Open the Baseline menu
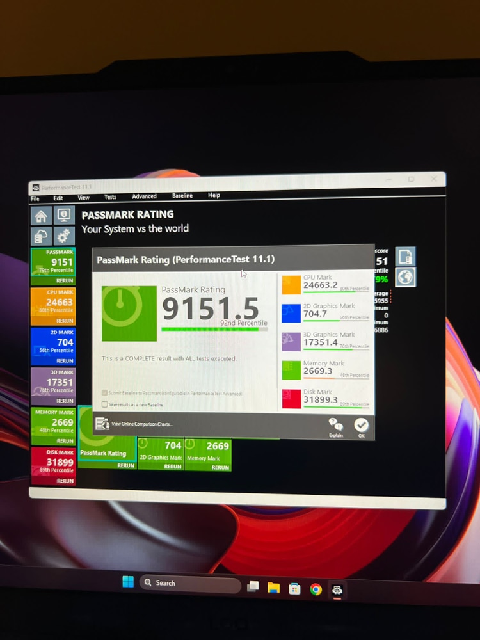This screenshot has height=640, width=480. click(182, 196)
